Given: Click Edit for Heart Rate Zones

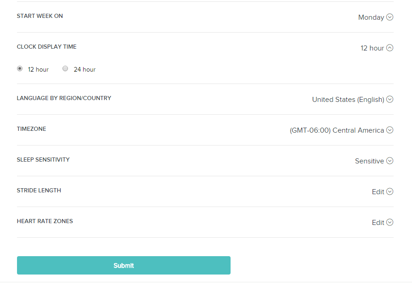Looking at the screenshot, I should click(x=378, y=223).
